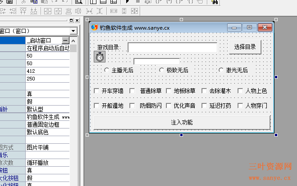Click the 游戏目录 input field
The width and height of the screenshot is (297, 186).
coord(173,47)
